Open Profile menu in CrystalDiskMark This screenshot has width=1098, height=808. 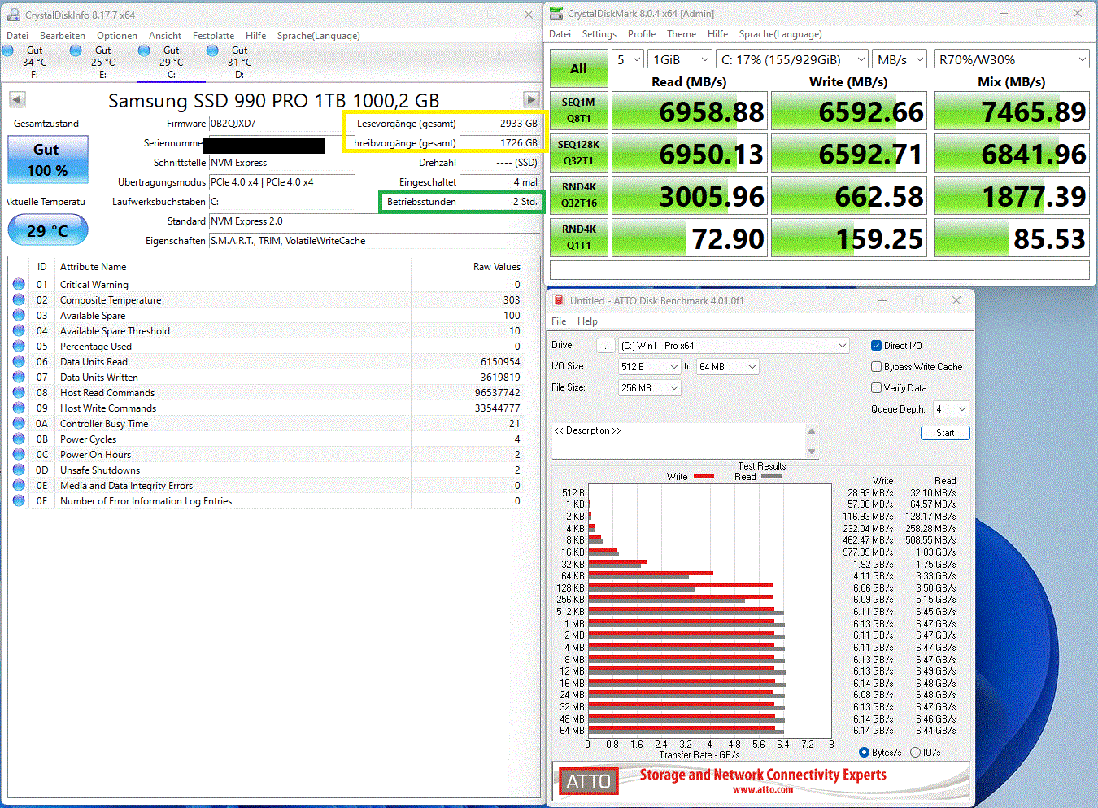(x=642, y=34)
